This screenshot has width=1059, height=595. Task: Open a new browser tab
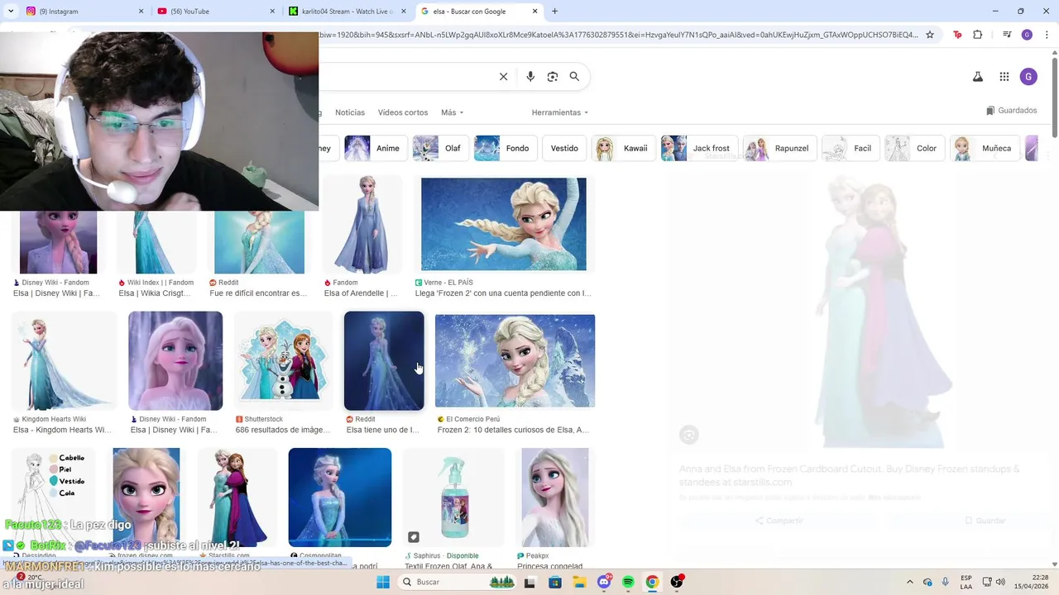click(554, 12)
